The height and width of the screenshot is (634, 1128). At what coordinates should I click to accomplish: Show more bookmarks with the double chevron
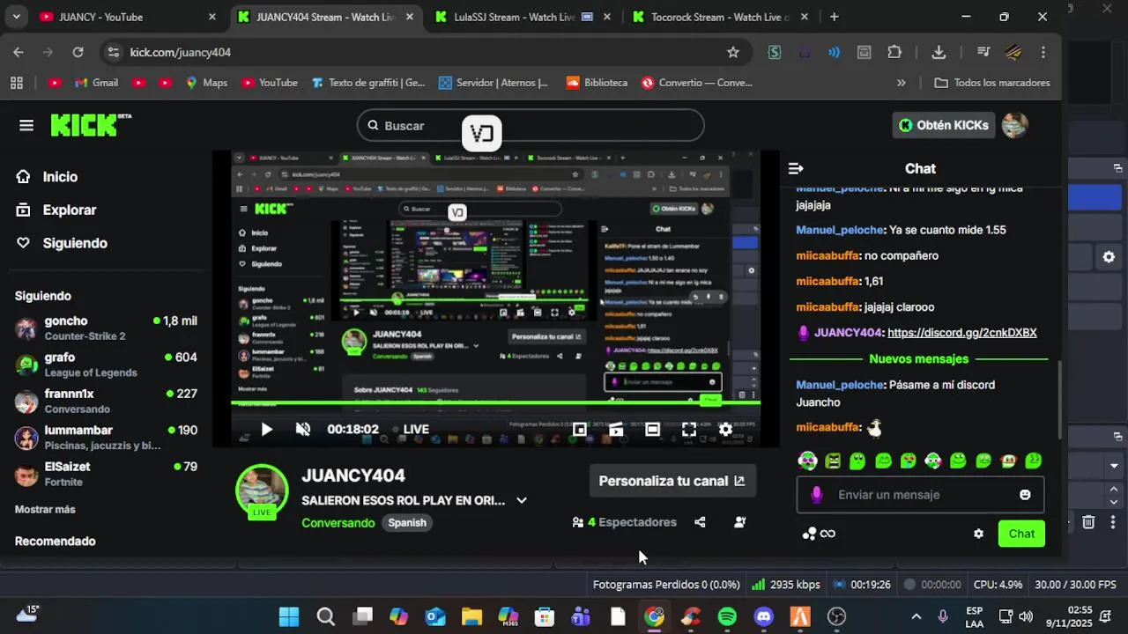(x=901, y=83)
